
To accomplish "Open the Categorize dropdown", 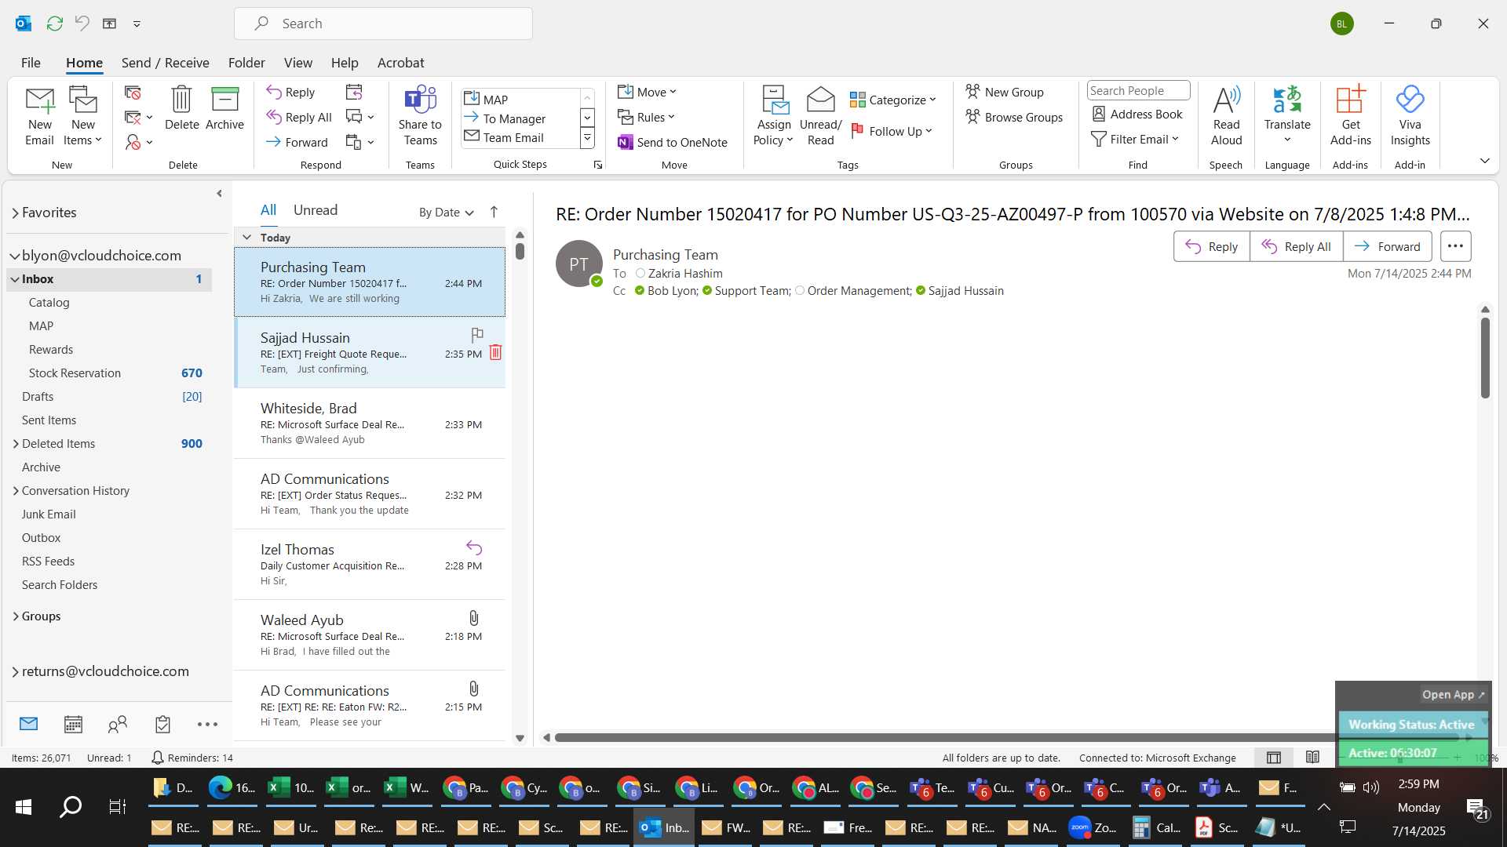I will point(894,100).
